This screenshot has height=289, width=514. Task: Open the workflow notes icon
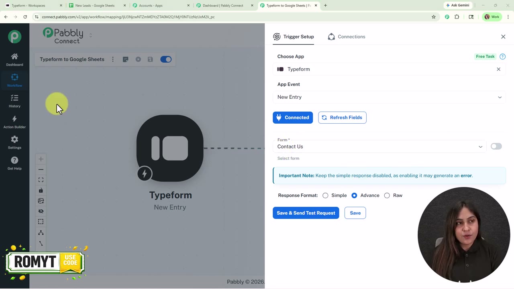pos(125,59)
